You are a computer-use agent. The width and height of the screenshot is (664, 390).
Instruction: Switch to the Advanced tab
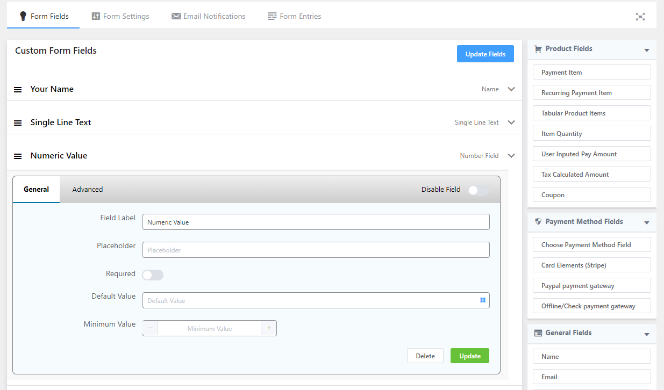pyautogui.click(x=87, y=189)
